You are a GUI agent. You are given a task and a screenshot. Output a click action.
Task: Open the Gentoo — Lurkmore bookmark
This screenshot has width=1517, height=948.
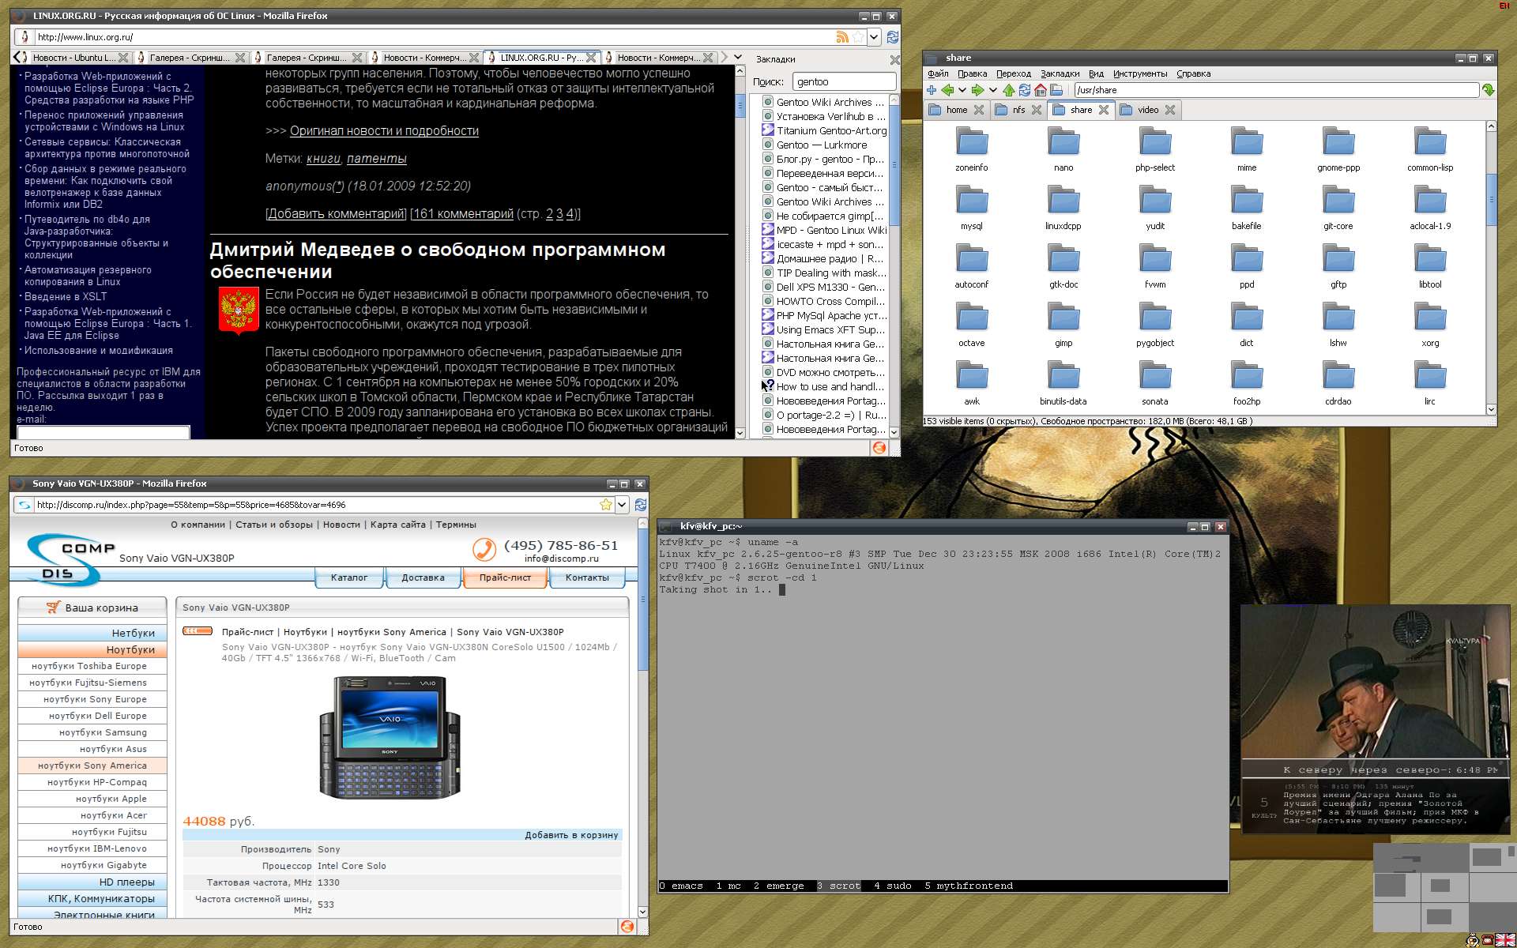822,145
